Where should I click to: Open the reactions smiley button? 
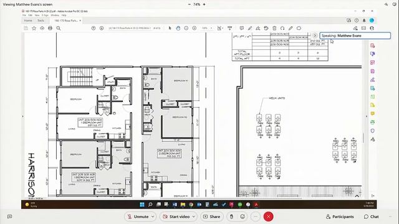click(x=243, y=217)
